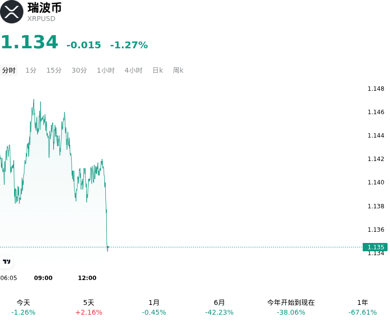The height and width of the screenshot is (322, 390).
Task: Select the 1年 -67.61% range button
Action: coord(363,307)
